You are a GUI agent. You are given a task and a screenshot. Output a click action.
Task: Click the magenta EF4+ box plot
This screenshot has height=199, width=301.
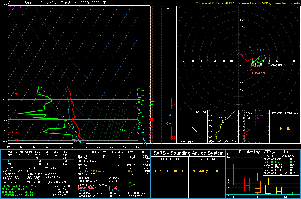pyautogui.click(x=236, y=172)
